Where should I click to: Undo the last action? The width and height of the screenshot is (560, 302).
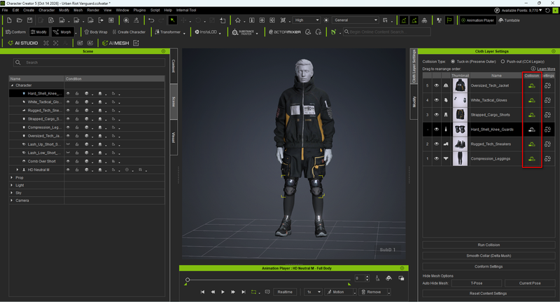pos(151,20)
